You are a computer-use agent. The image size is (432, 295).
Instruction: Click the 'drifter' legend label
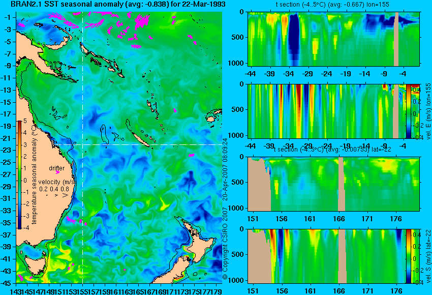(x=57, y=168)
